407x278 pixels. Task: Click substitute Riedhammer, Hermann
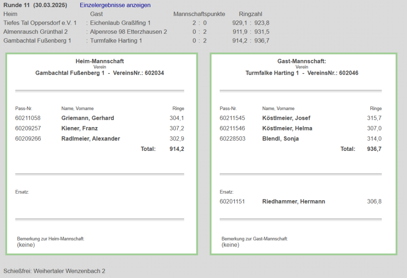[293, 201]
